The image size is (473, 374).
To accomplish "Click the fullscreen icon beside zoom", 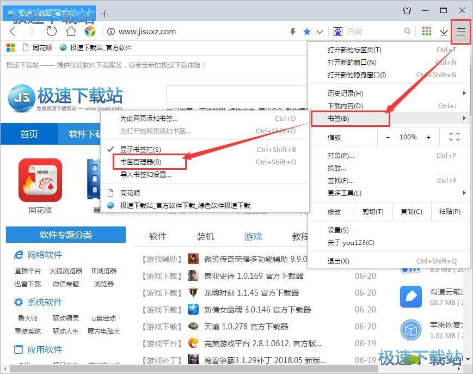I will pos(454,137).
